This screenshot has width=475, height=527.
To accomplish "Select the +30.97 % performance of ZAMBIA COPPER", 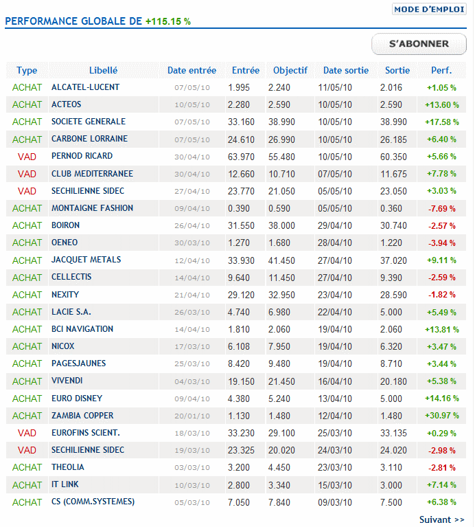I will tap(442, 416).
